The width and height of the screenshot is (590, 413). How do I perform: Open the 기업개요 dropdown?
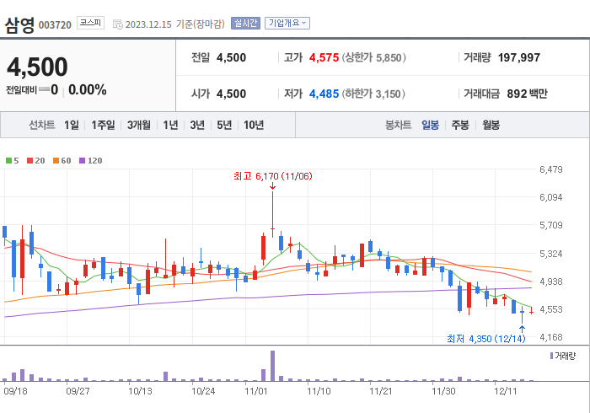point(287,24)
